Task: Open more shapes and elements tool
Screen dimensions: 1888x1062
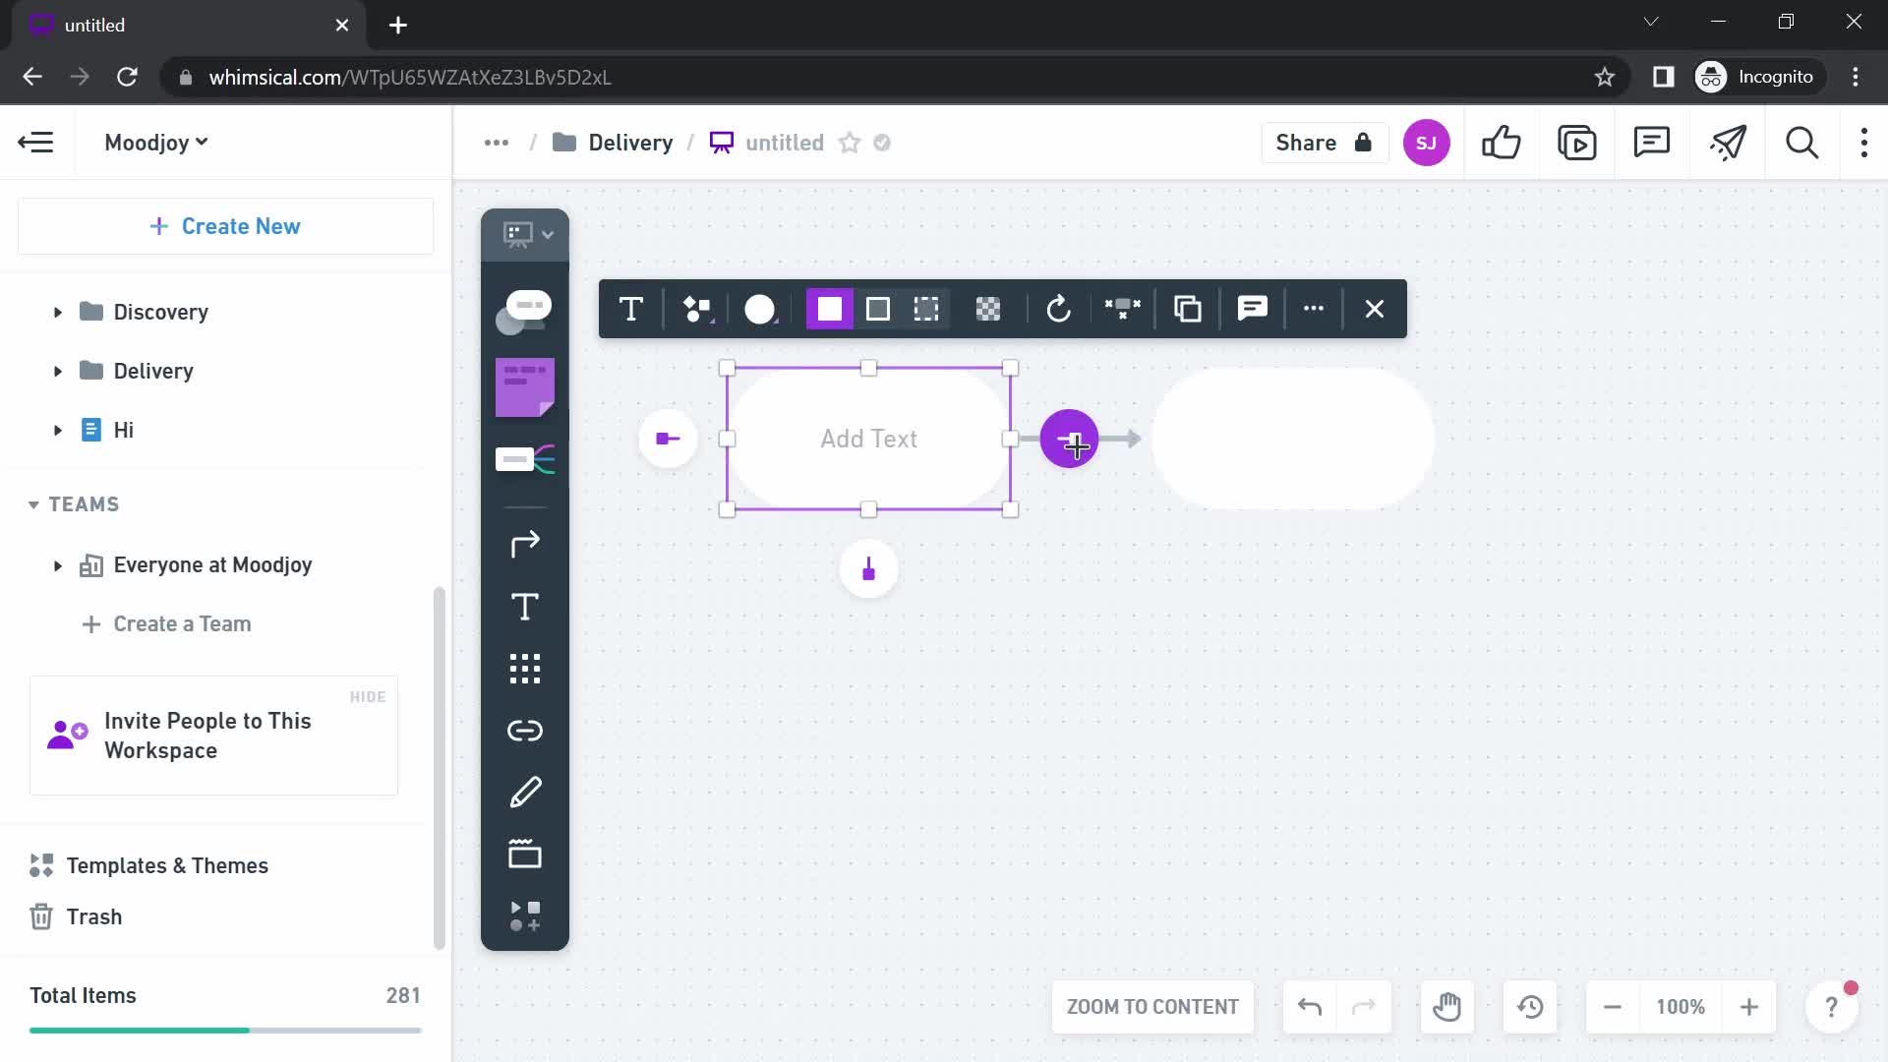Action: tap(525, 915)
